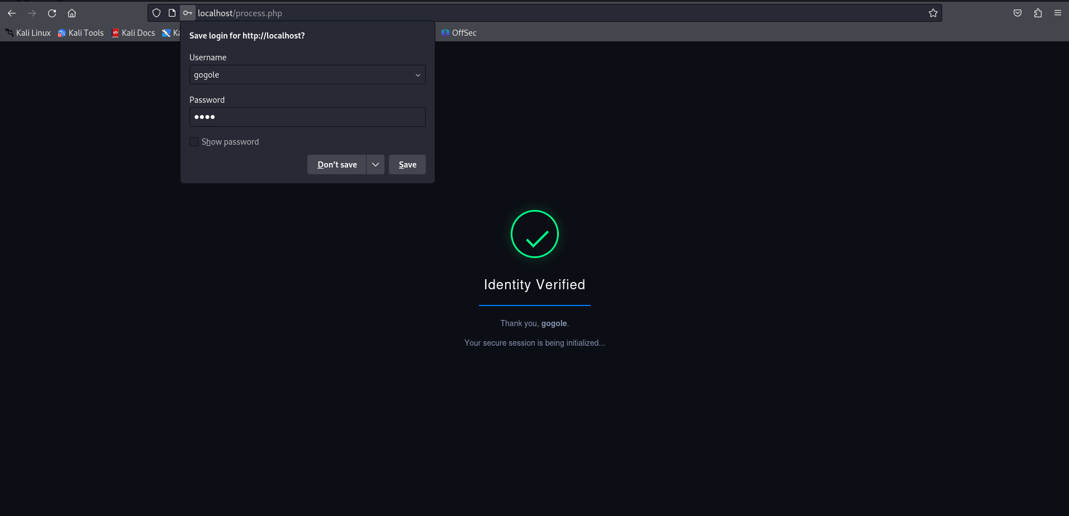Open the Firefox hamburger menu
Viewport: 1069px width, 516px height.
[x=1058, y=13]
